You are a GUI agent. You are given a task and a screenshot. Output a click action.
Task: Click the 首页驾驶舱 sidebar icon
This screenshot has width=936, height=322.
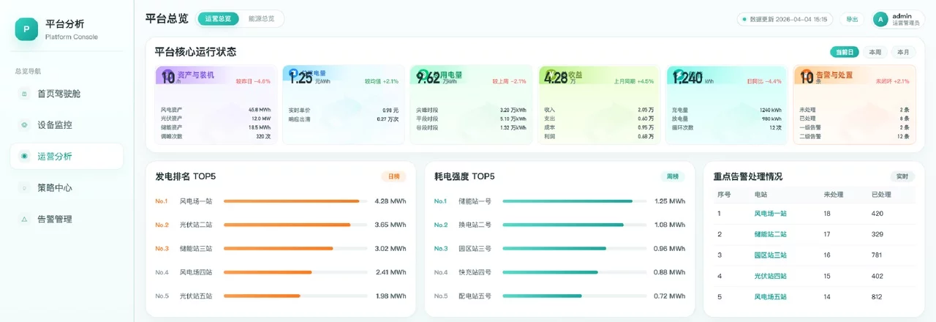click(x=24, y=94)
